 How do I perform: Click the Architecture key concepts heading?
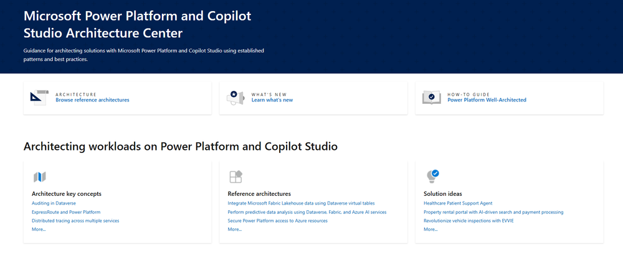(x=67, y=194)
